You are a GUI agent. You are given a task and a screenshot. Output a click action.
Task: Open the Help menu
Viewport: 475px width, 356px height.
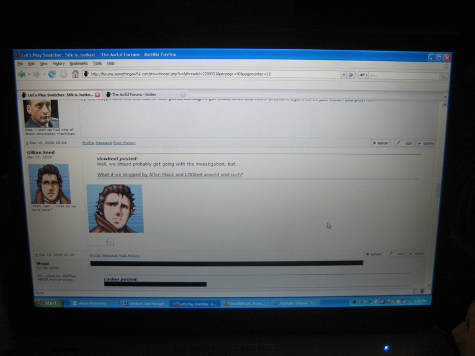coord(110,63)
